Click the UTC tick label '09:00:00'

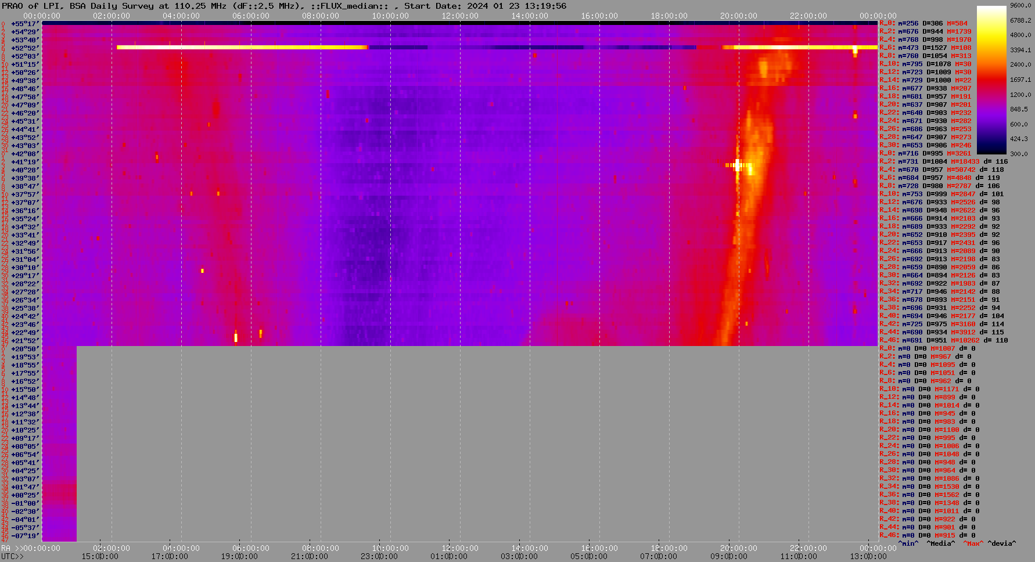pos(729,557)
